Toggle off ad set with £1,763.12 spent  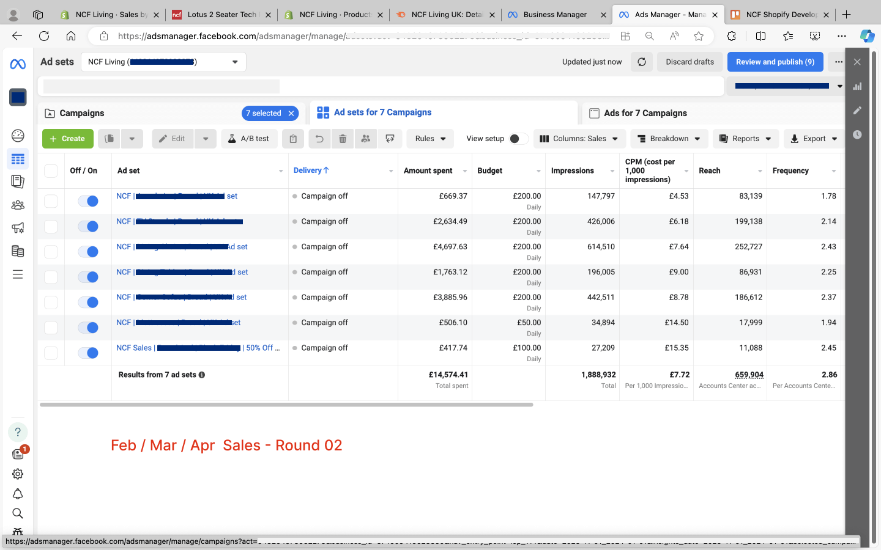(x=88, y=277)
